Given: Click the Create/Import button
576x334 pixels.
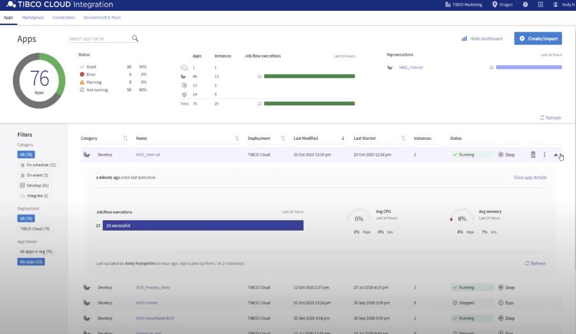Looking at the screenshot, I should click(x=538, y=38).
